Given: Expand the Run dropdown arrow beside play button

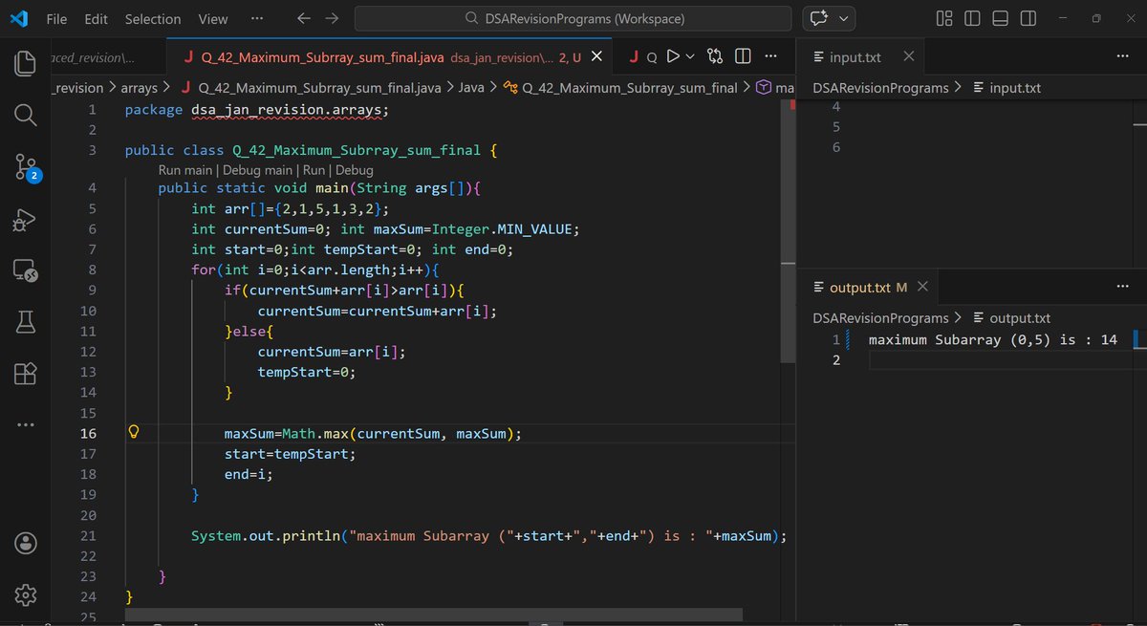Looking at the screenshot, I should pos(691,57).
